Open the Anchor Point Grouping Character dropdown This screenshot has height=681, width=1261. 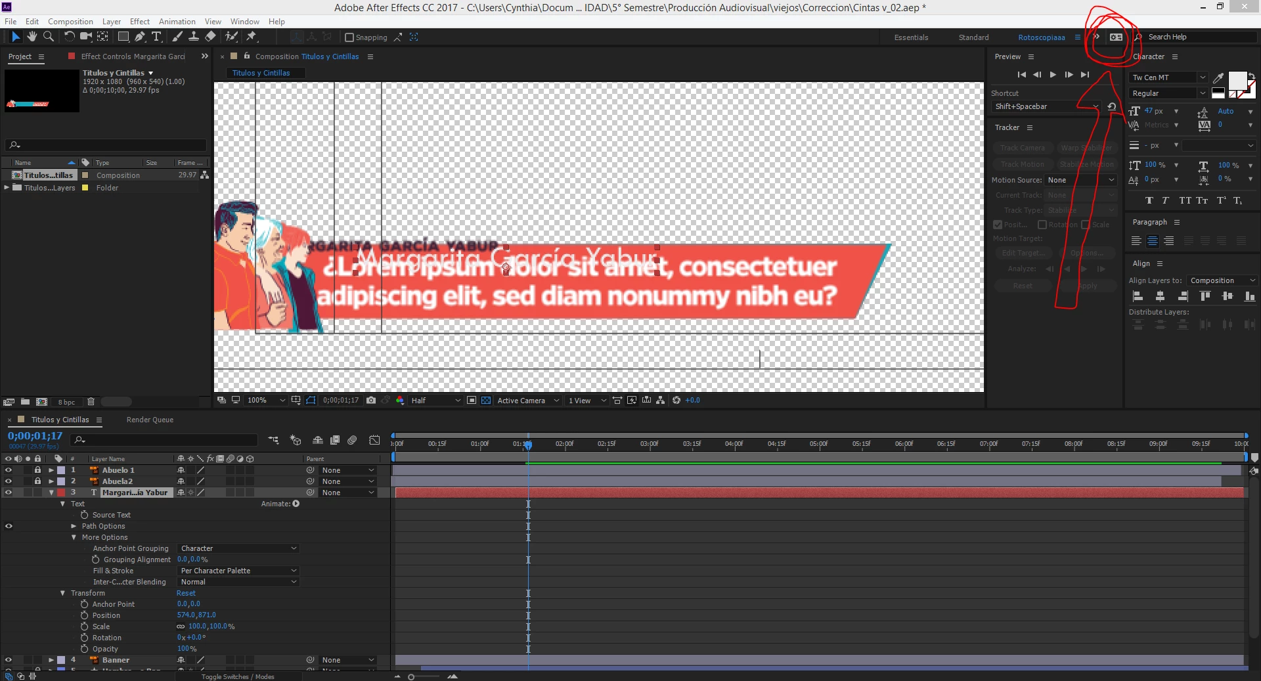pos(238,548)
